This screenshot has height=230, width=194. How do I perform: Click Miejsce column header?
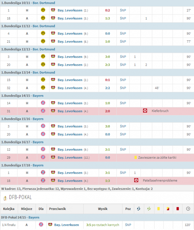27,209
